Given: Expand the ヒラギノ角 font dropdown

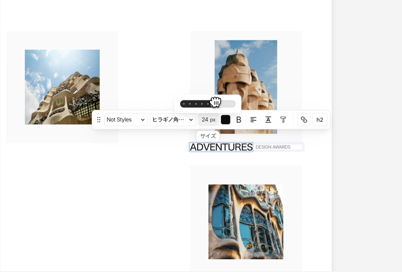Looking at the screenshot, I should [x=173, y=120].
